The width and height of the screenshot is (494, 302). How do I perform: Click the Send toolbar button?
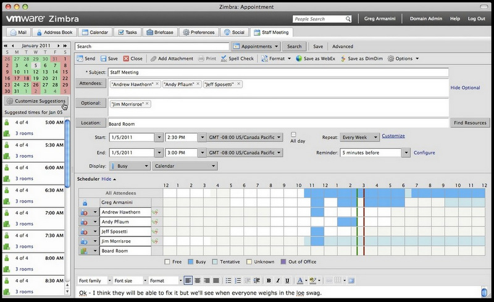click(x=86, y=59)
